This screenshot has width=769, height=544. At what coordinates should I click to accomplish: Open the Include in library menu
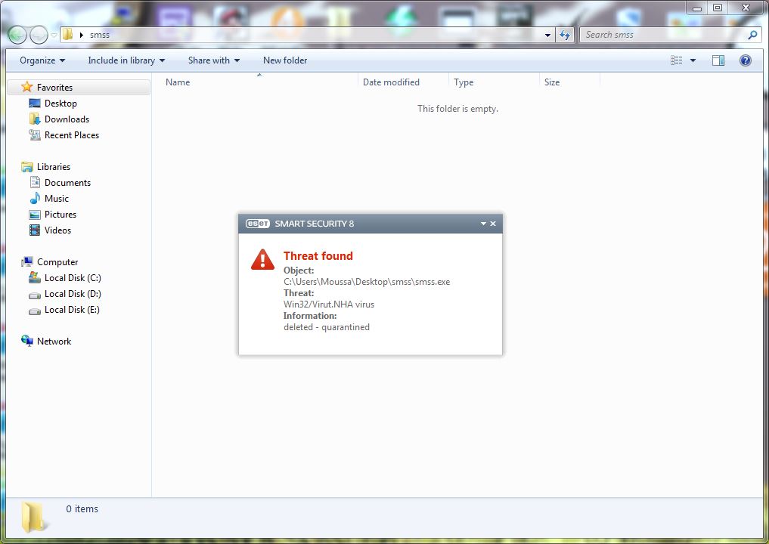(126, 60)
